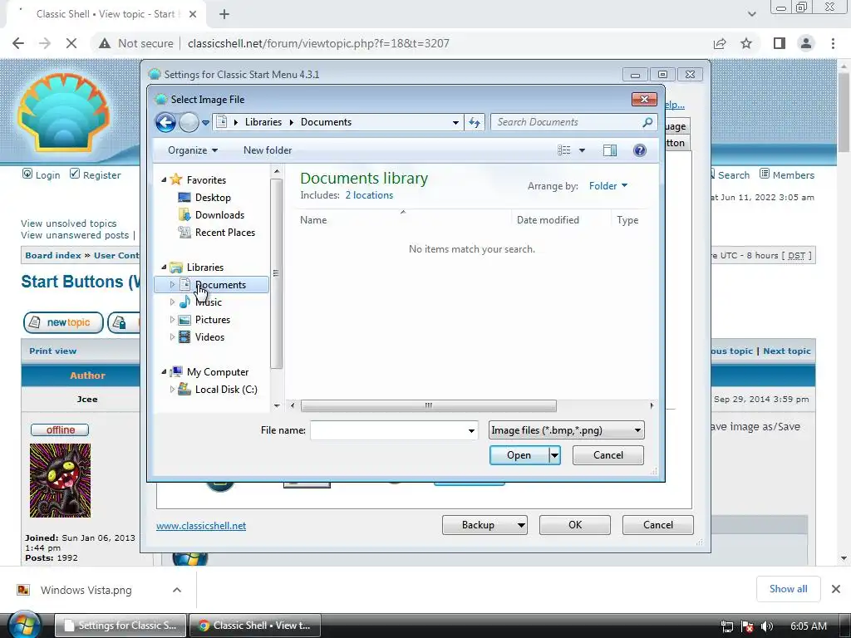Screen dimensions: 851x638
Task: Select My Computer in navigation pane
Action: 218,372
